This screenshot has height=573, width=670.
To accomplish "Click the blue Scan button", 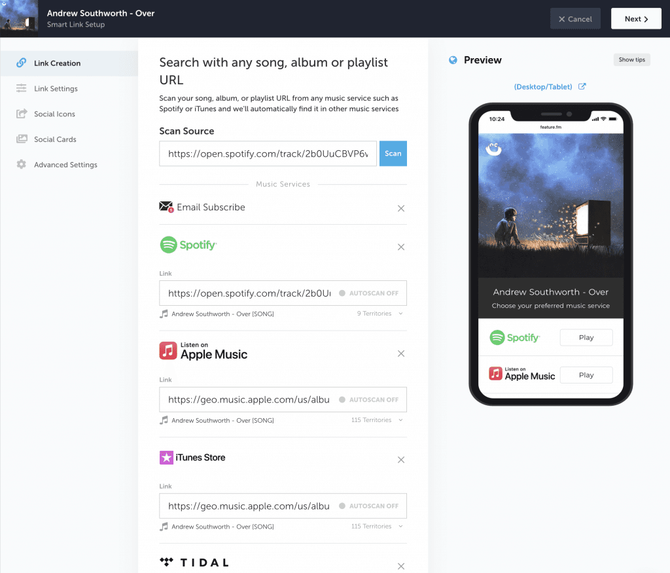I will (393, 153).
